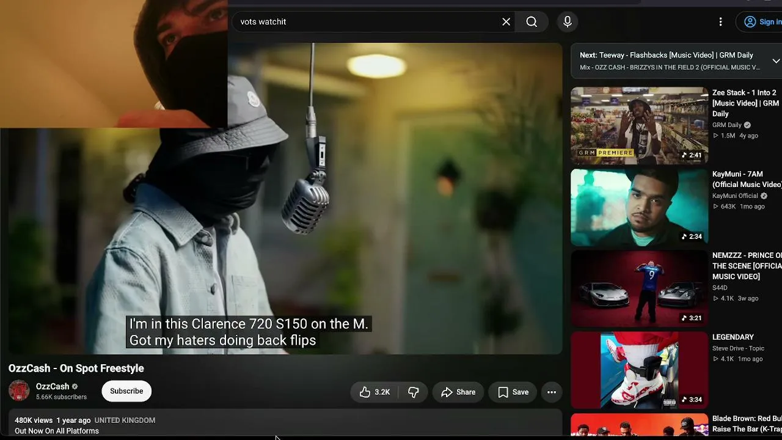The height and width of the screenshot is (440, 782).
Task: Open the OzzCash channel avatar
Action: [19, 391]
